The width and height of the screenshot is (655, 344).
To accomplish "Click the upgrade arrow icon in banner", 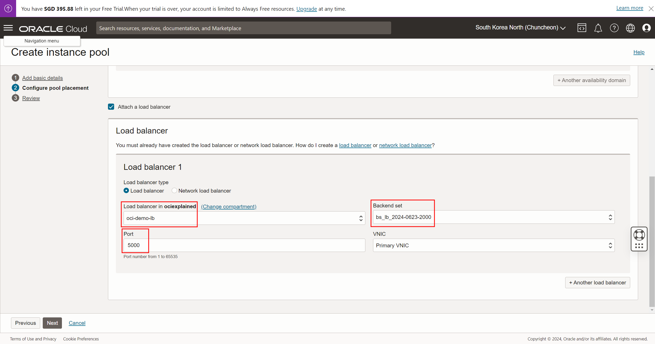I will [8, 8].
